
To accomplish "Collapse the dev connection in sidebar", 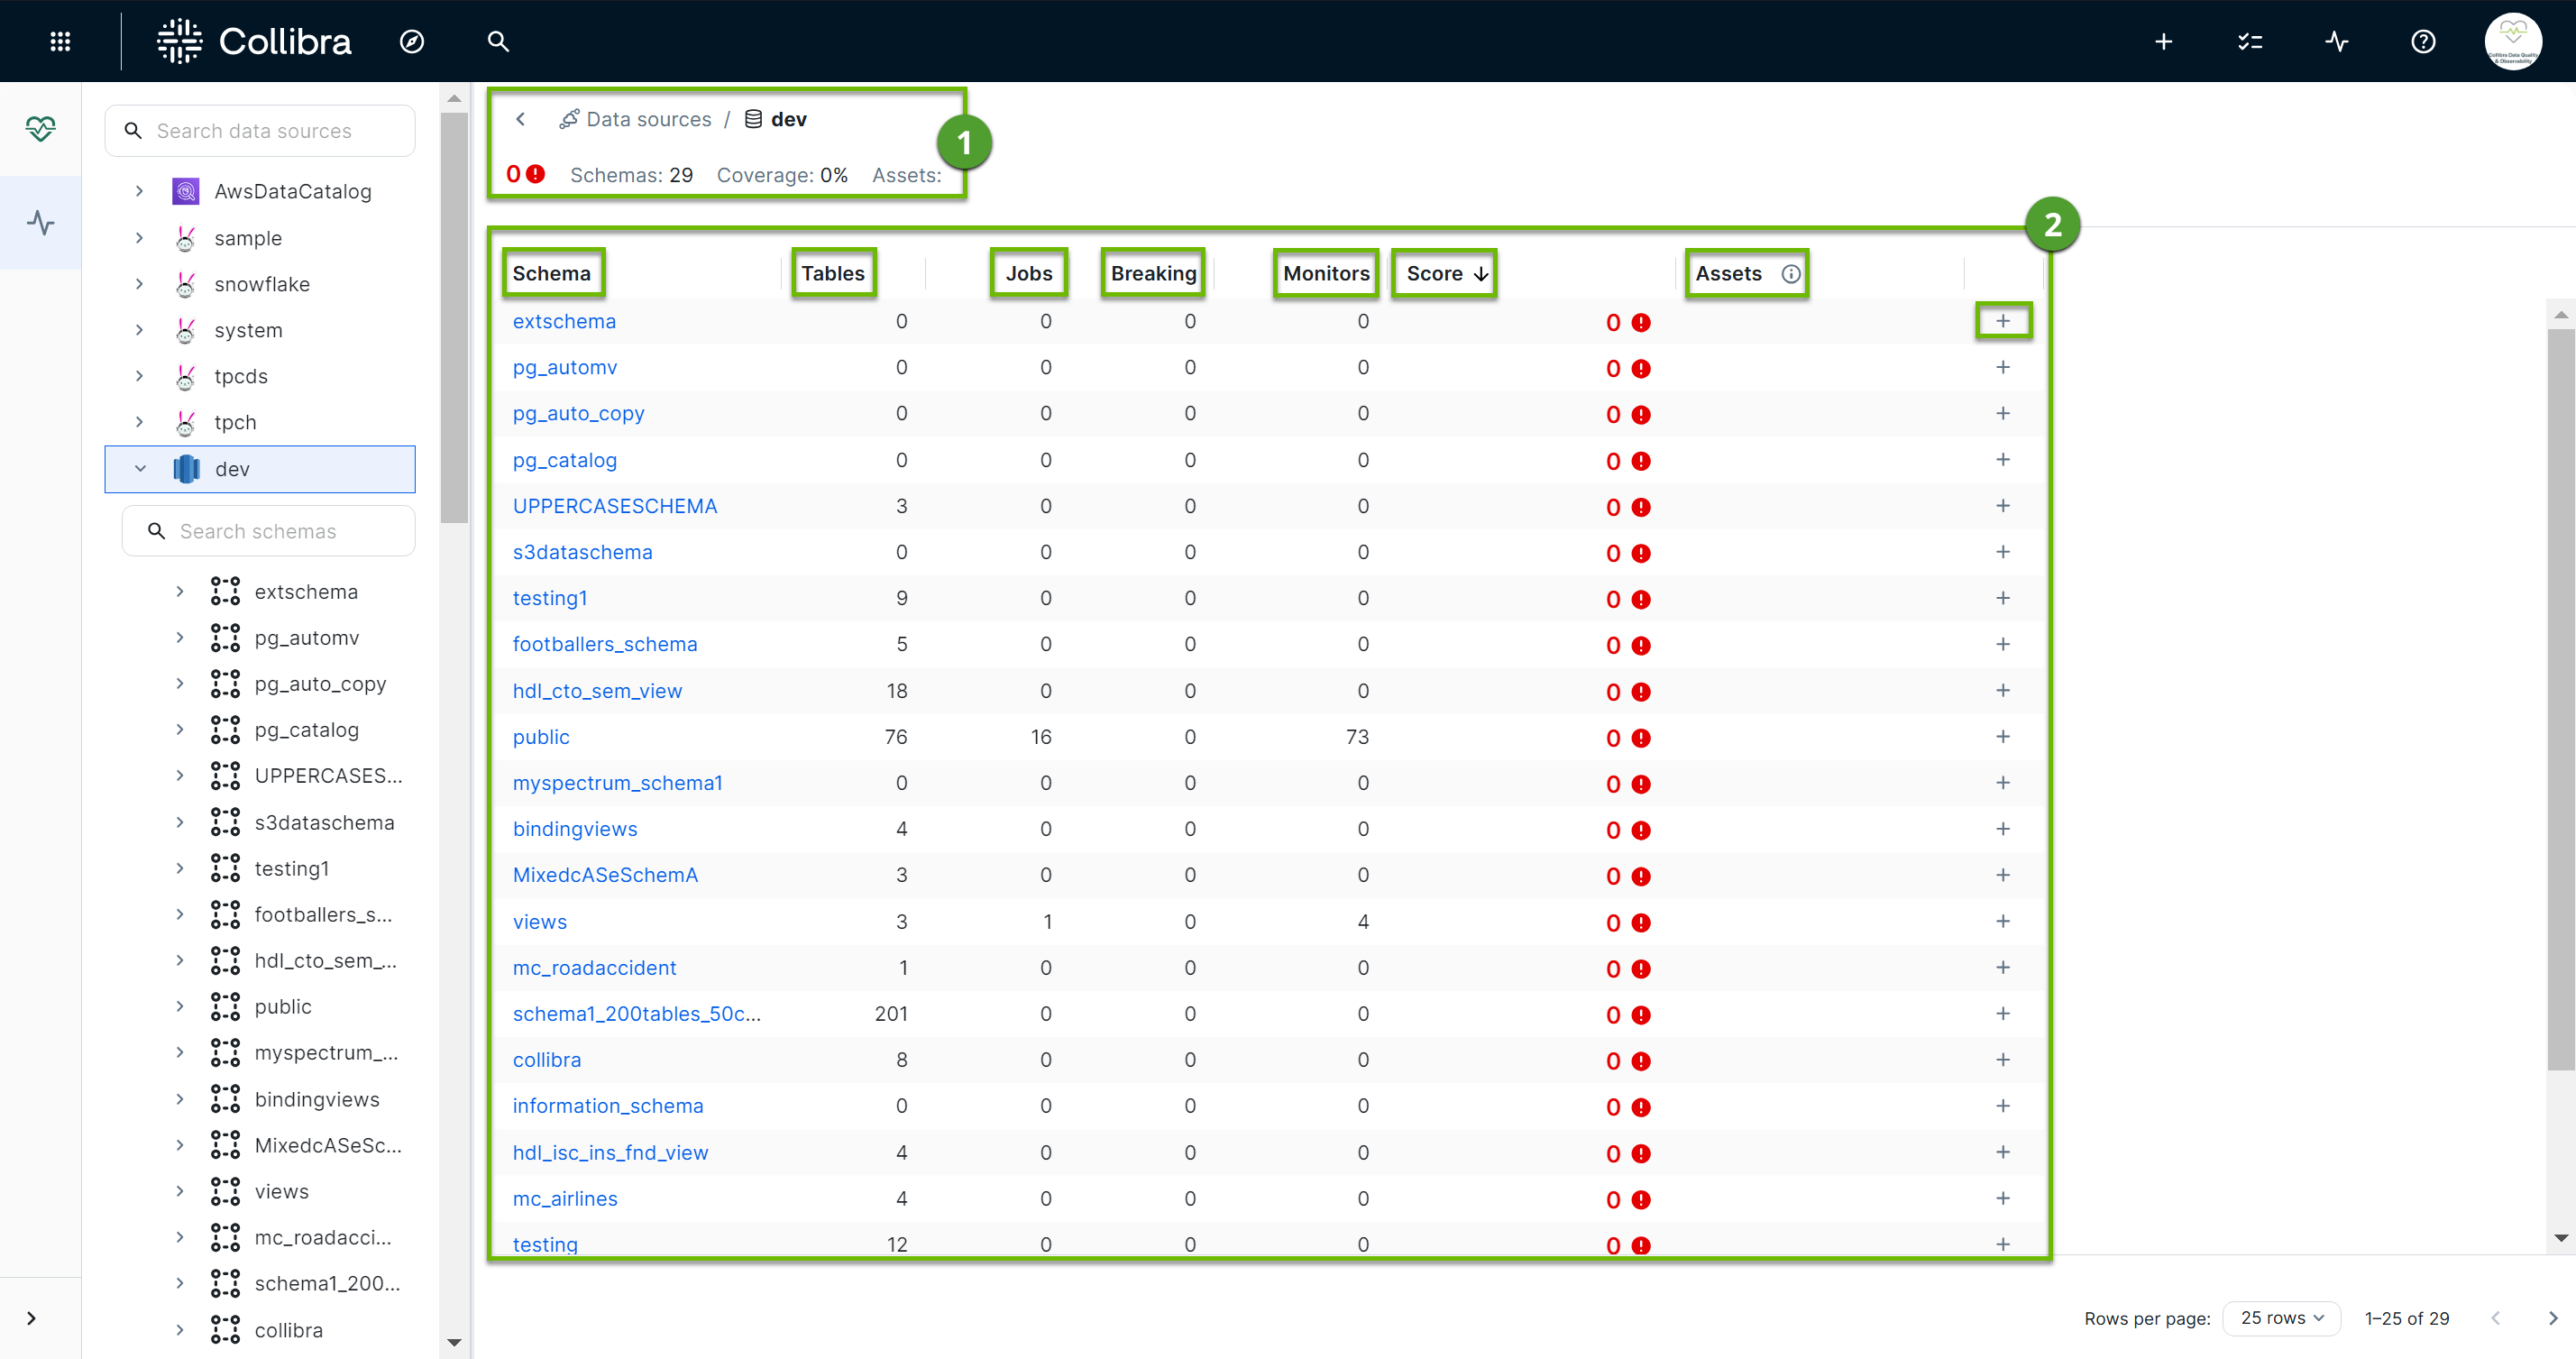I will click(x=139, y=468).
